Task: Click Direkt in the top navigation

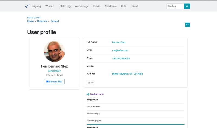Action: [x=134, y=6]
